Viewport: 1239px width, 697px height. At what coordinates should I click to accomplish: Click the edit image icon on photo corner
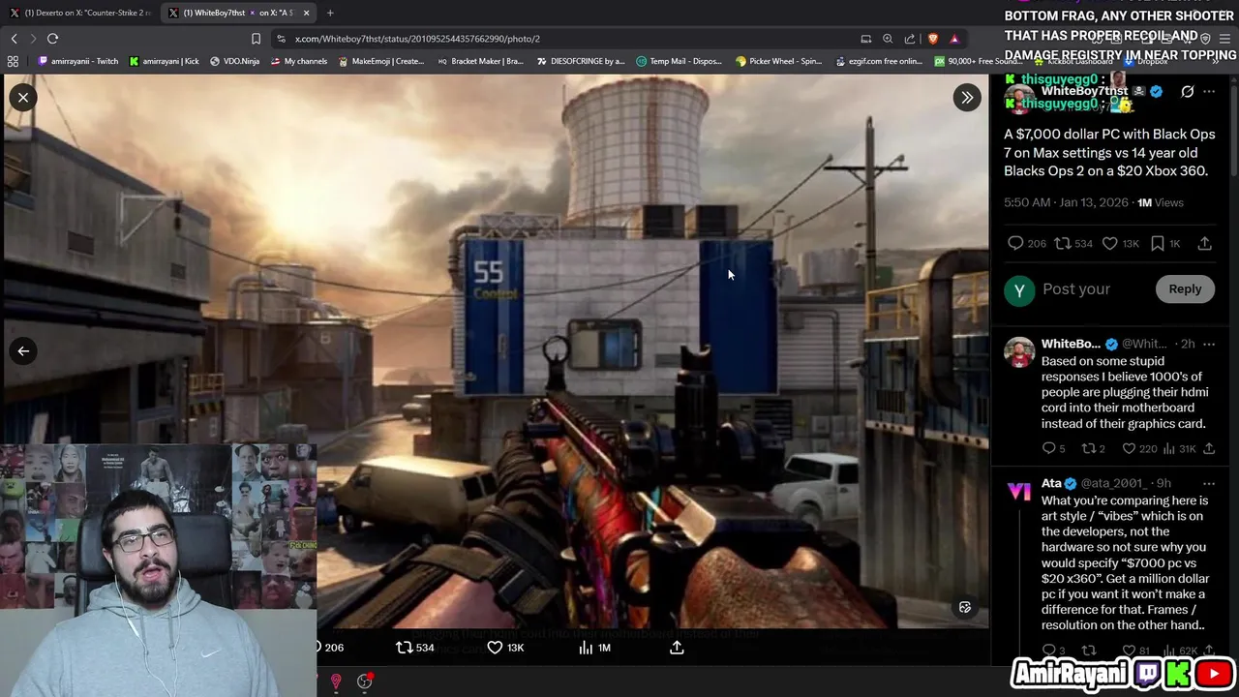965,607
